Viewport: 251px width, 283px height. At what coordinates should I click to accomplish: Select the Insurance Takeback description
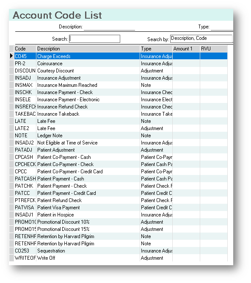(x=88, y=114)
